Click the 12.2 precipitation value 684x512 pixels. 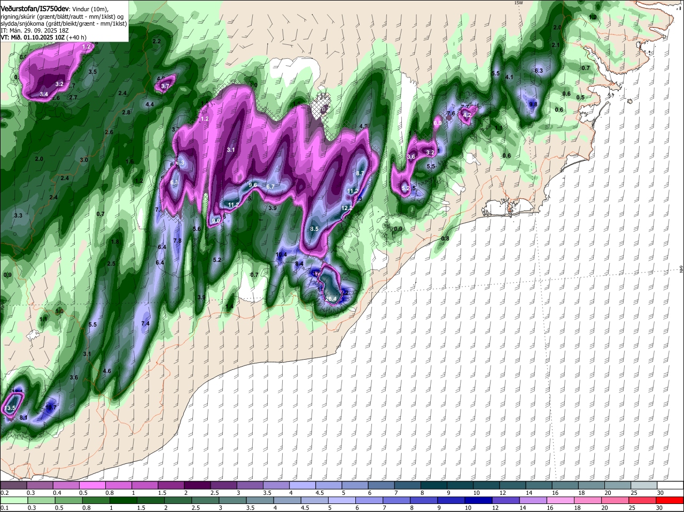coord(347,208)
